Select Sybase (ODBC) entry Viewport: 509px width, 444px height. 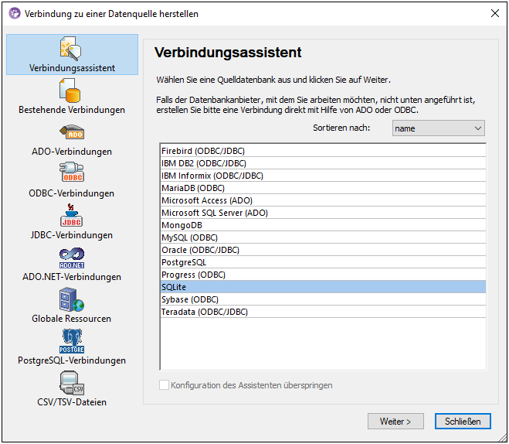tap(323, 299)
